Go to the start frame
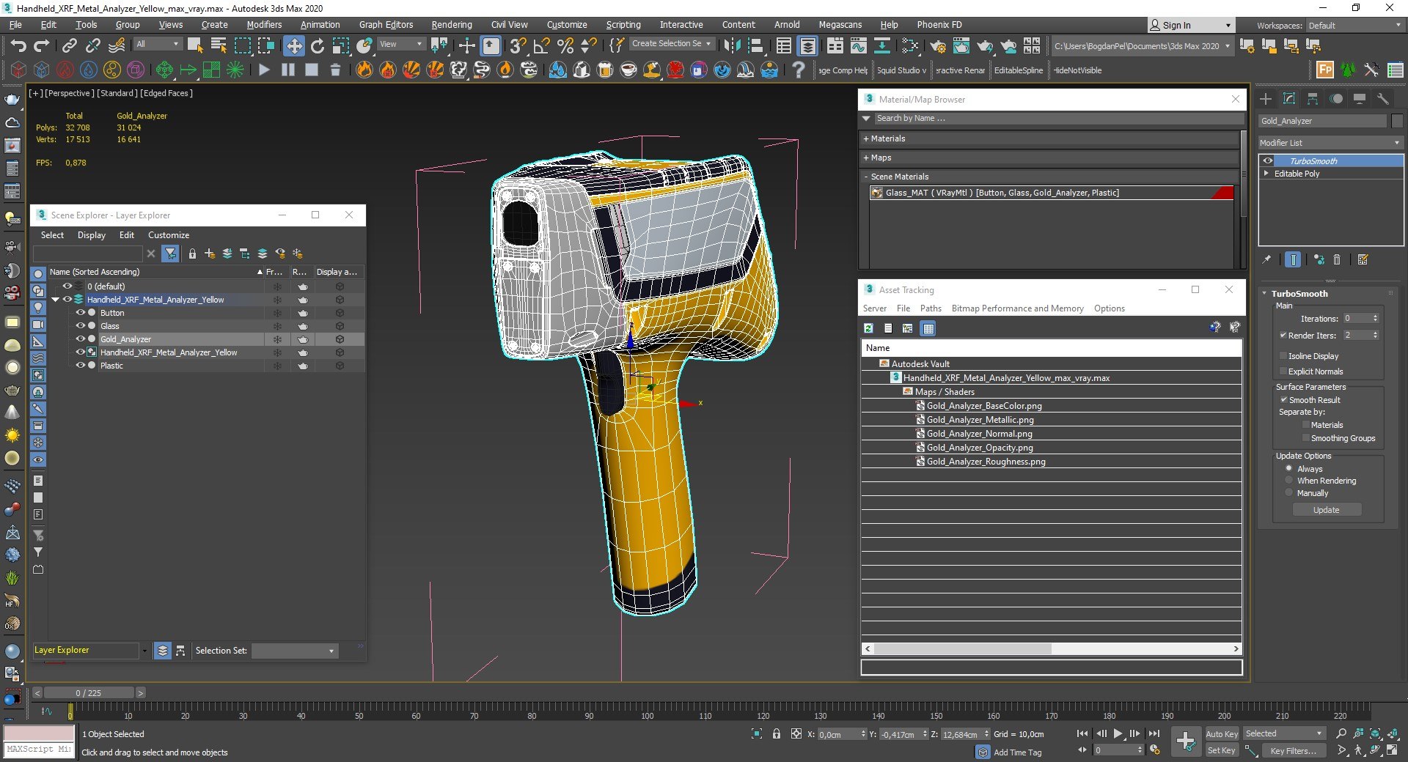1408x762 pixels. [1082, 733]
